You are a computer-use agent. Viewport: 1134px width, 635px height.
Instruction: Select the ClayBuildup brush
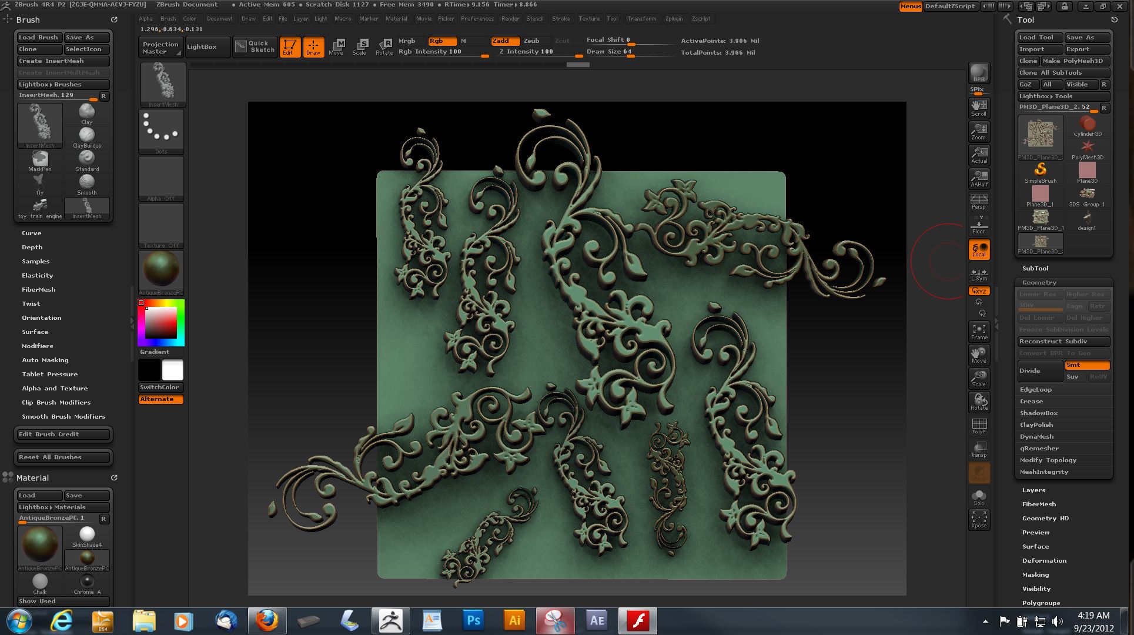[87, 138]
